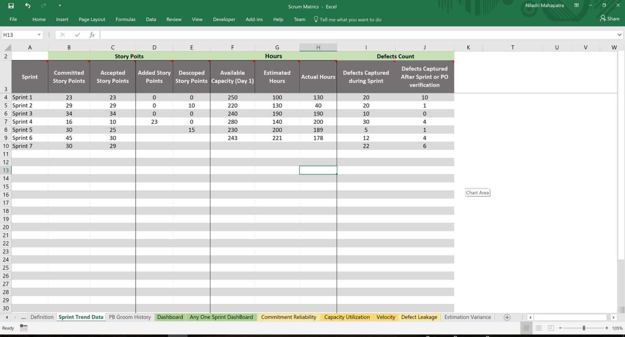Select Normal view in the status bar
Image resolution: width=625 pixels, height=337 pixels.
526,328
